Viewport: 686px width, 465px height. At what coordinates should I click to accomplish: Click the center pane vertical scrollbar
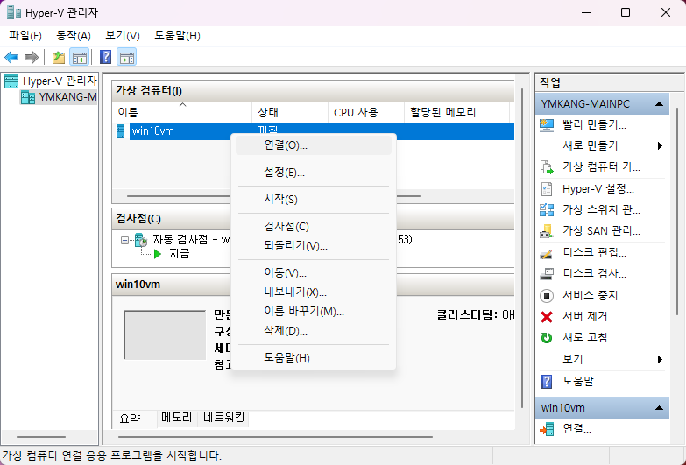[x=521, y=249]
